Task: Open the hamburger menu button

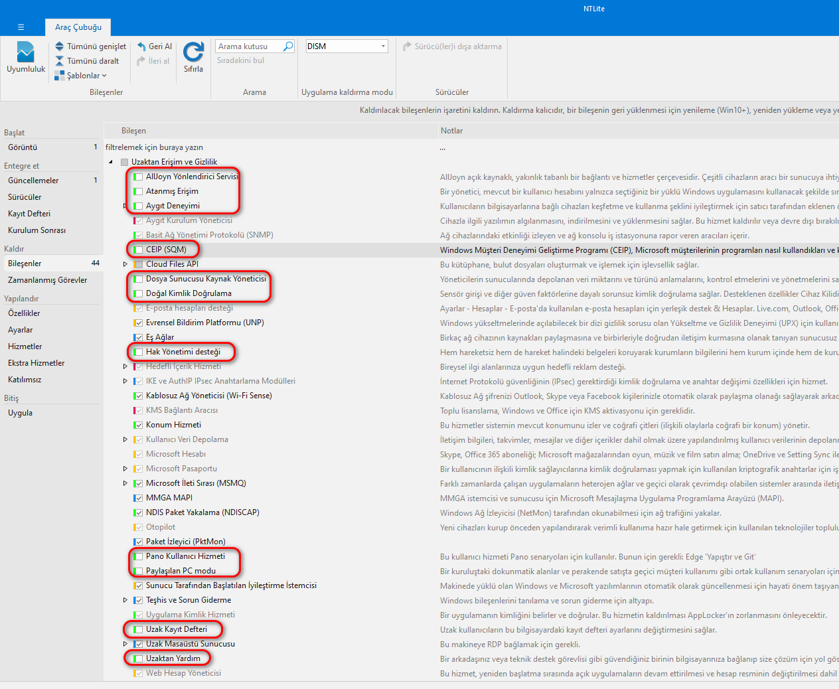Action: point(21,27)
